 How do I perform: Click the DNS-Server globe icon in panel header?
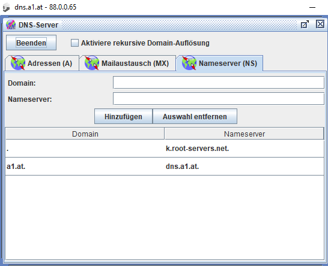point(11,25)
